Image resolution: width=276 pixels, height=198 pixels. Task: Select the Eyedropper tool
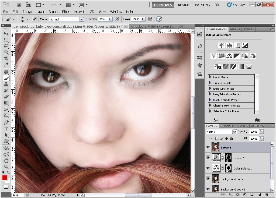(x=6, y=65)
